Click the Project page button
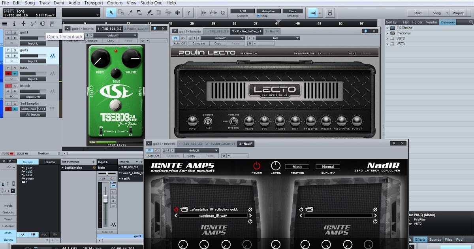The image size is (474, 249). [x=458, y=13]
